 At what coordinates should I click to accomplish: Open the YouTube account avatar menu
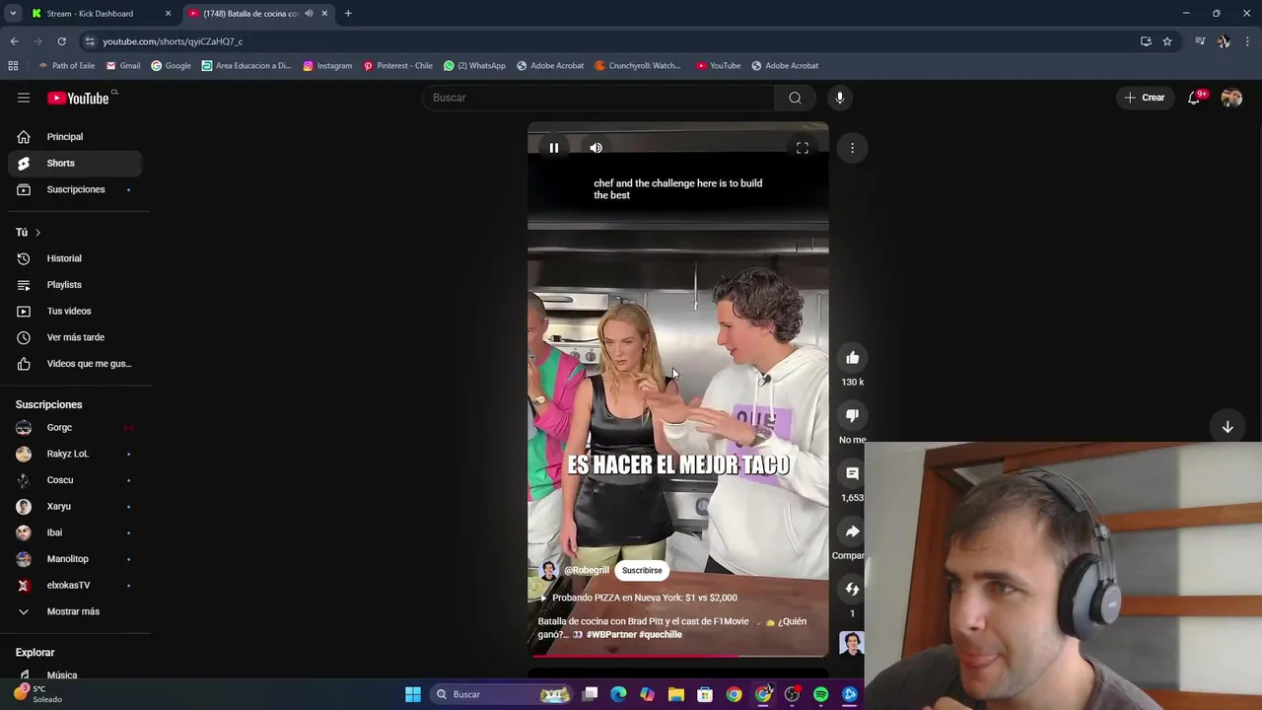(x=1231, y=98)
